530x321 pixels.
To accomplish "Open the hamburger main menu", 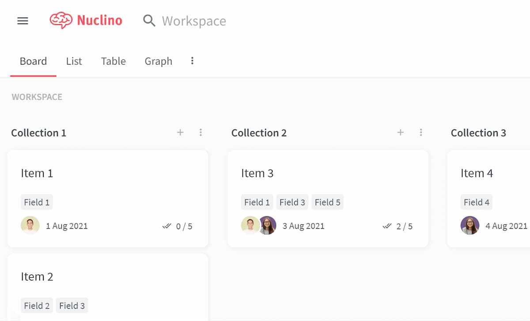I will pos(23,21).
